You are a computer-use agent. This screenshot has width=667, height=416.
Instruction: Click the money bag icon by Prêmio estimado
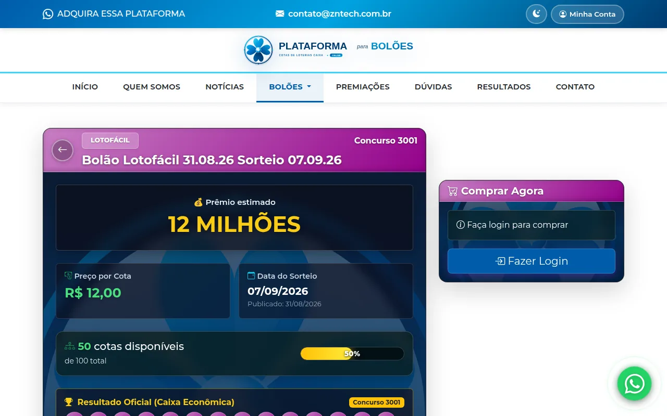point(198,202)
